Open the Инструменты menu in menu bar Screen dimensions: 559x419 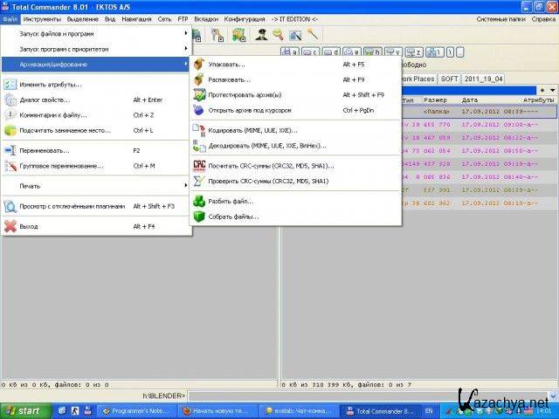tap(43, 18)
